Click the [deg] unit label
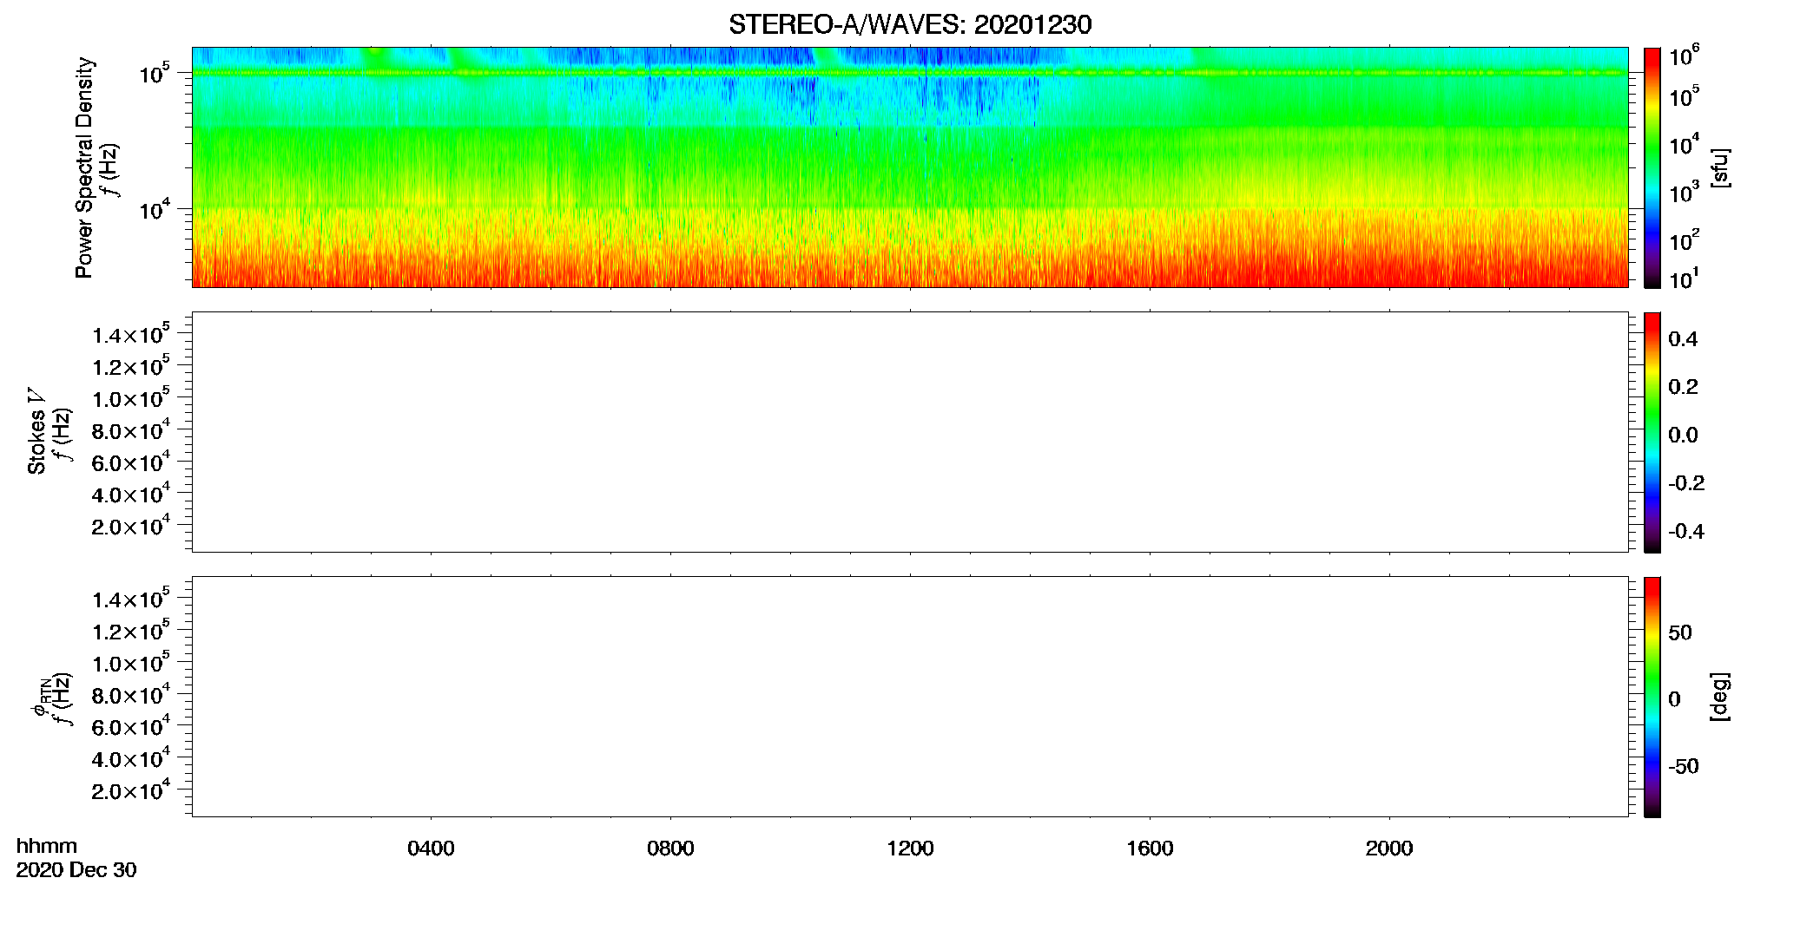This screenshot has height=937, width=1820. tap(1719, 697)
